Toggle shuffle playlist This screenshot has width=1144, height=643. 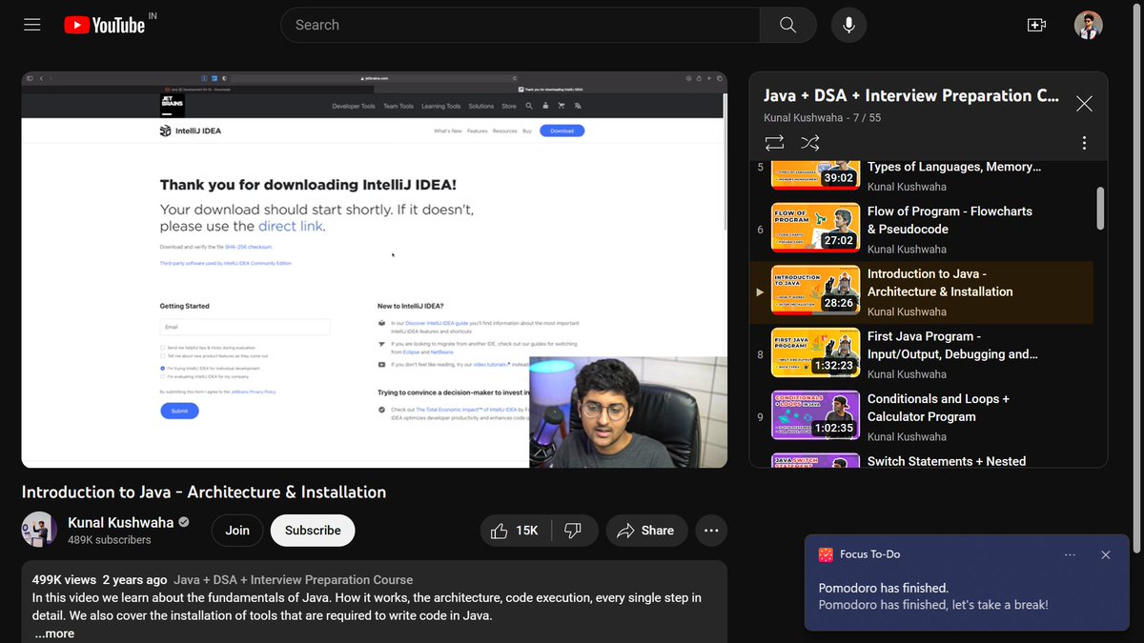coord(810,143)
